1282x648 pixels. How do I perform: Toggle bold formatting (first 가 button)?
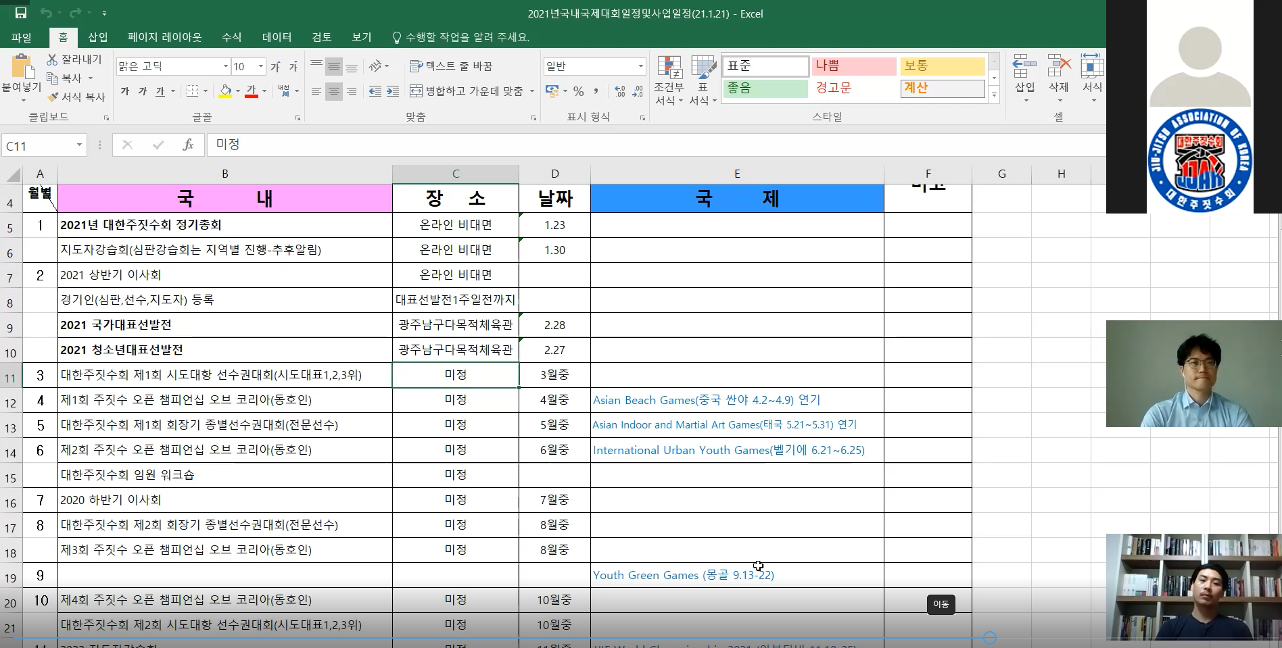[125, 91]
